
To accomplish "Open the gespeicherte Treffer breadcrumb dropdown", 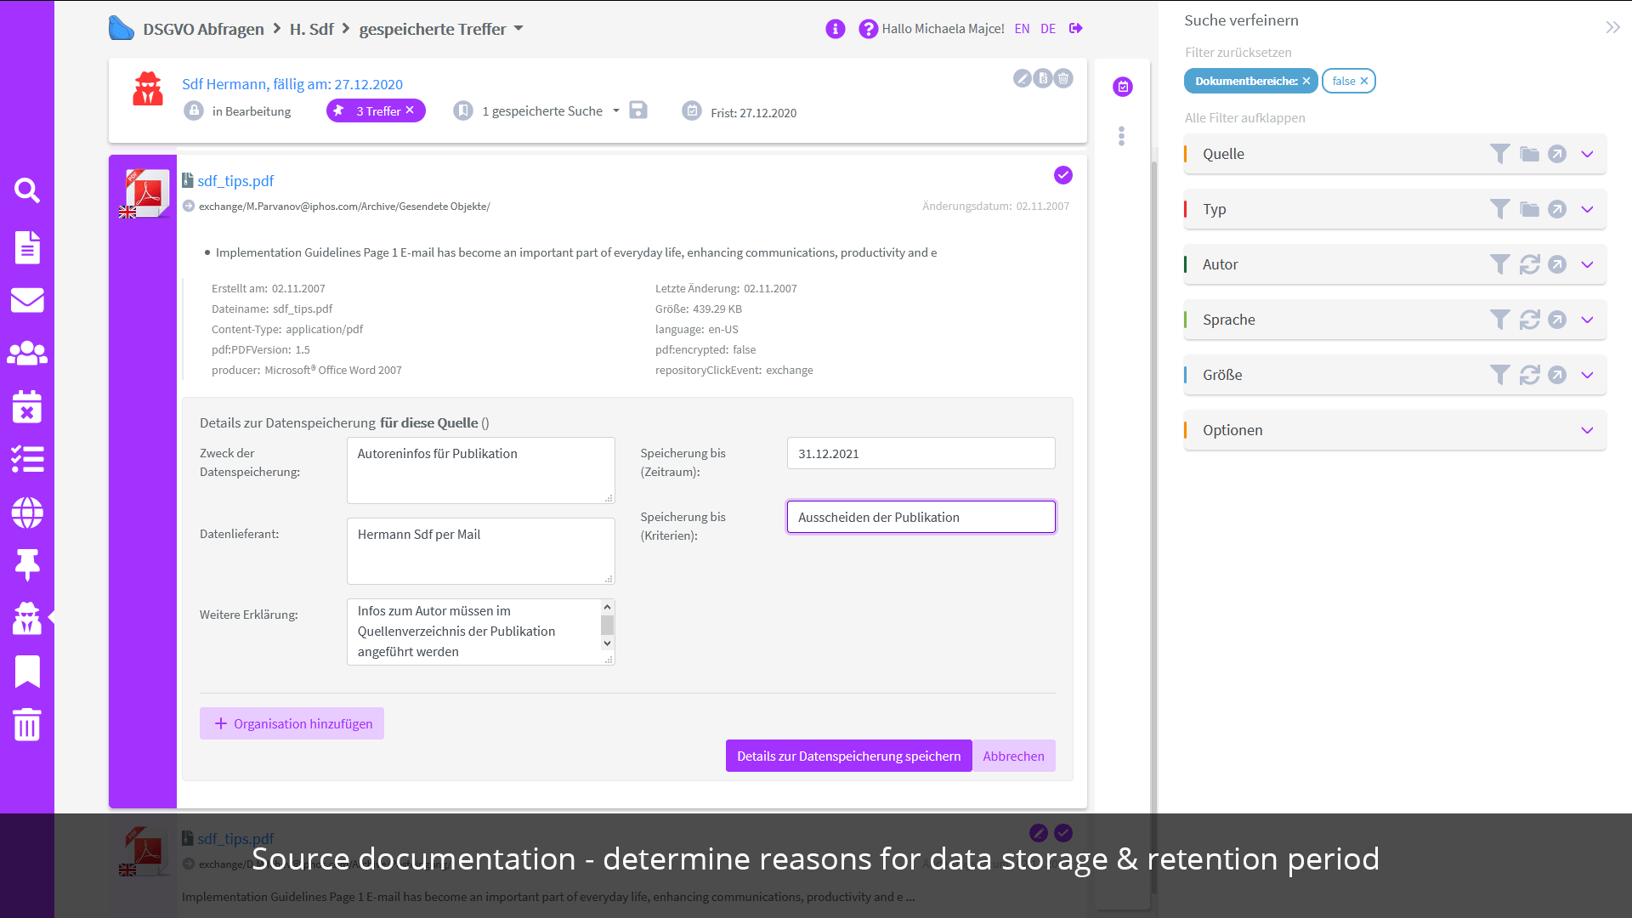I will point(518,28).
